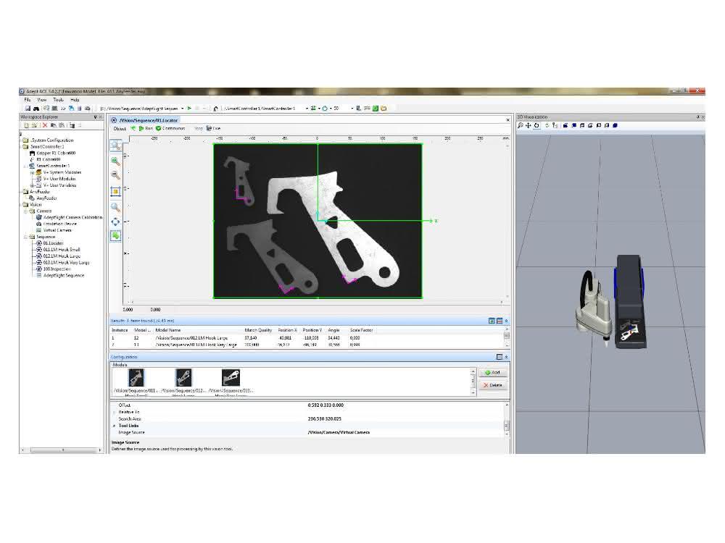Click the Live camera button
Screen dimensions: 725x543
coord(213,128)
